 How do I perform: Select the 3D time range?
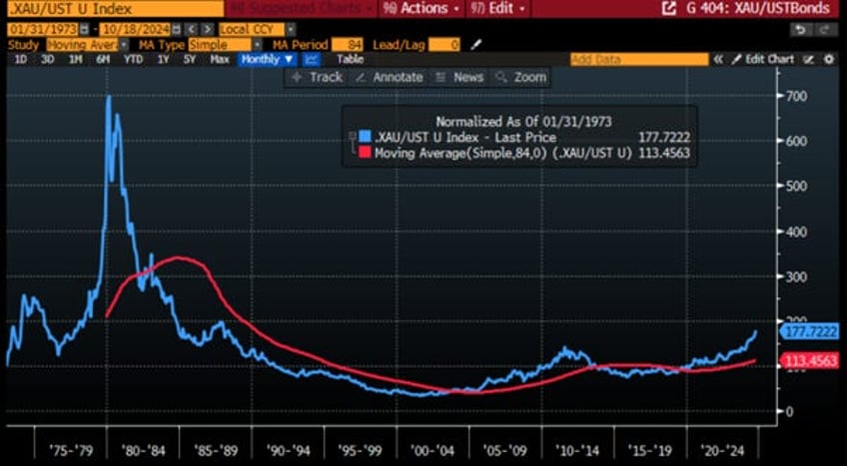(x=48, y=59)
